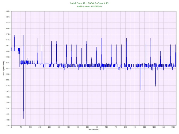
Task: Click the y-axis value 3186.2
Action: 8,51
